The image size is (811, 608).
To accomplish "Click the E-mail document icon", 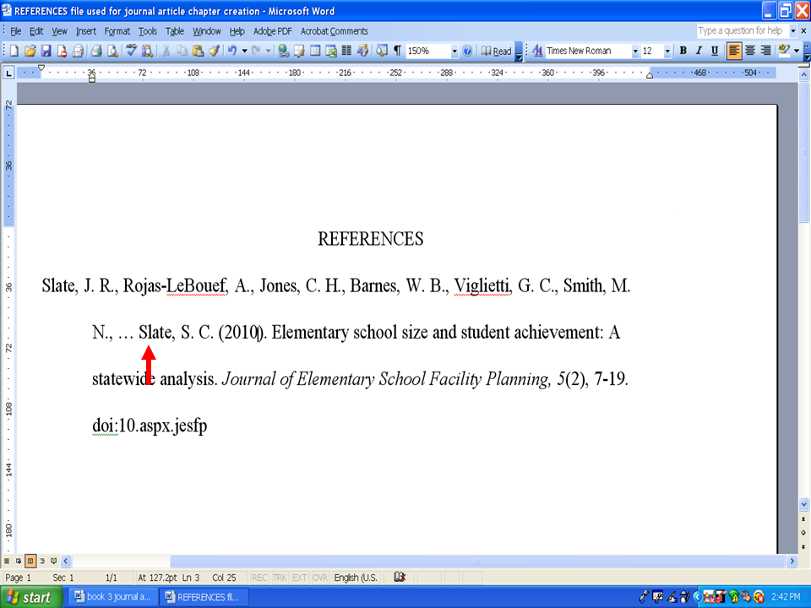I will tap(78, 51).
